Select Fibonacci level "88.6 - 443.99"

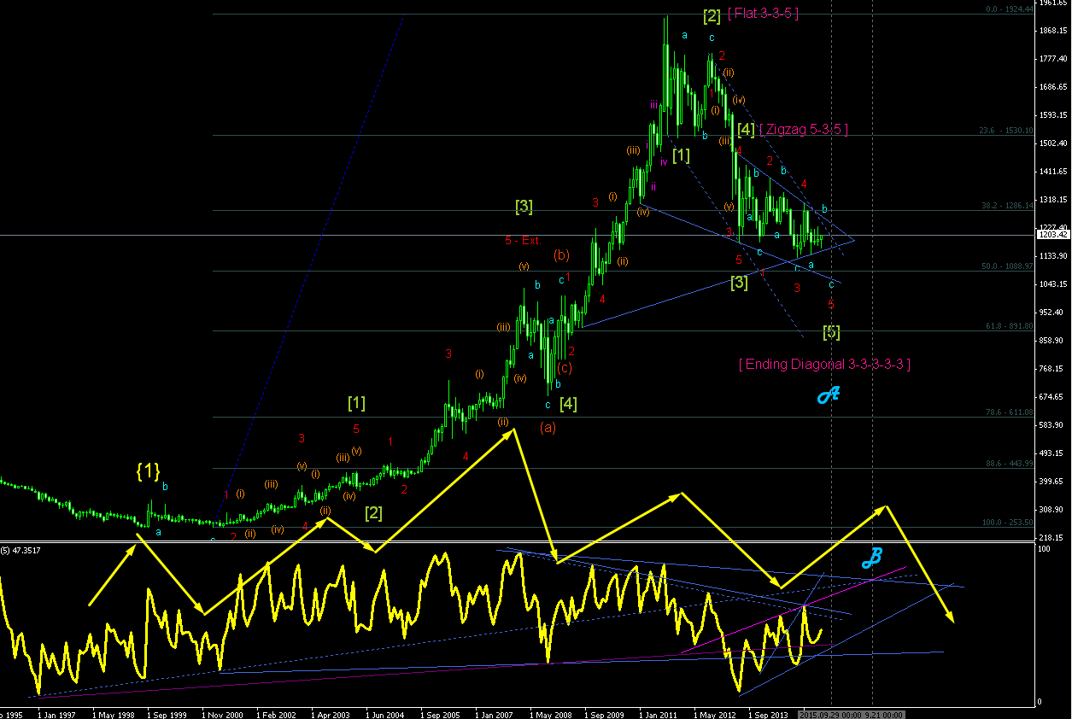click(x=1008, y=464)
